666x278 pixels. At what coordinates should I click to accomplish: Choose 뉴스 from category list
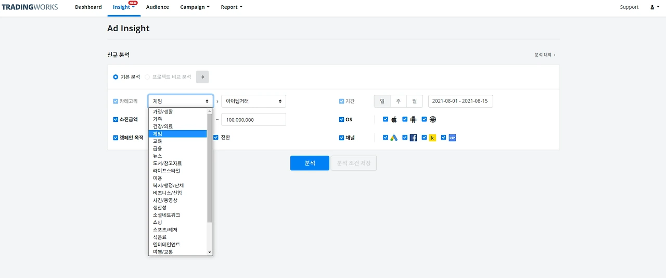tap(178, 156)
